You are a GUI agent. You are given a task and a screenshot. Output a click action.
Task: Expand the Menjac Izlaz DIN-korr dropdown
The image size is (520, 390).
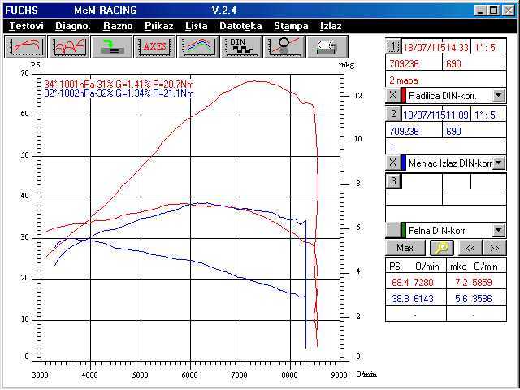[499, 162]
